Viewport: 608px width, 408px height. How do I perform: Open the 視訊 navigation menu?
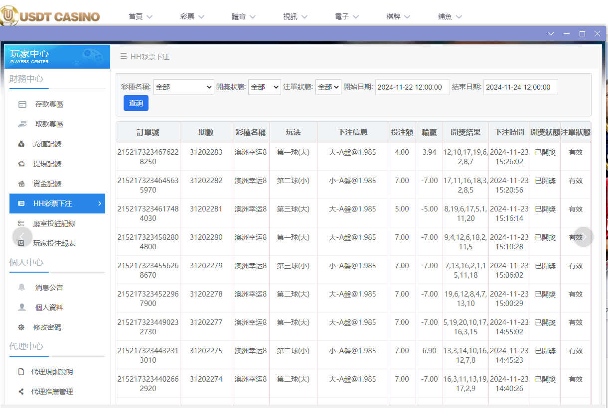pos(295,16)
